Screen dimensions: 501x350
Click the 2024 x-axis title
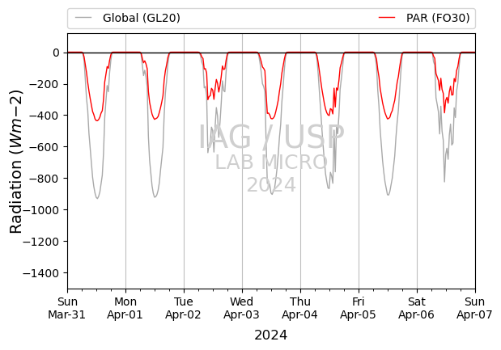271,335
